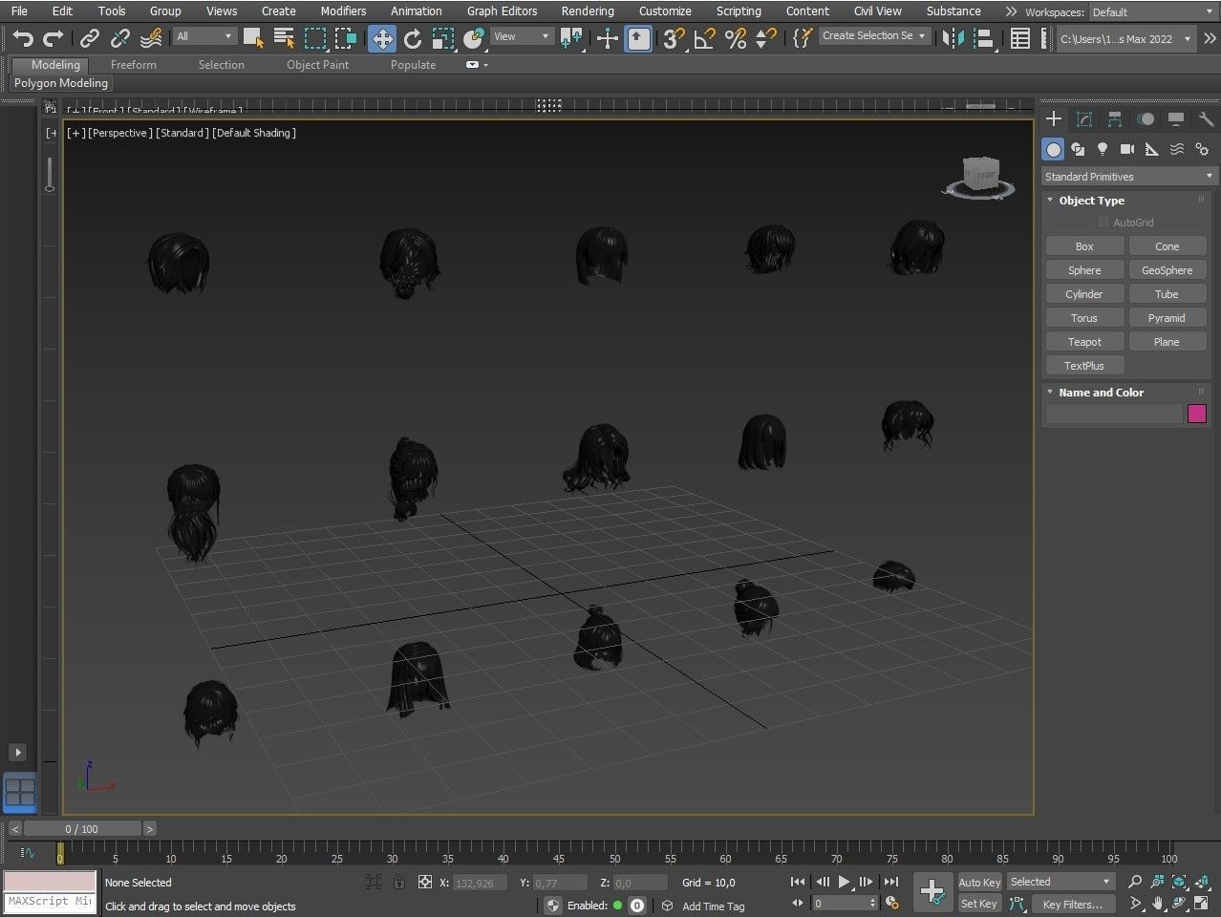Click the Set Key button
Screen dimensions: 1221x917
[x=979, y=904]
